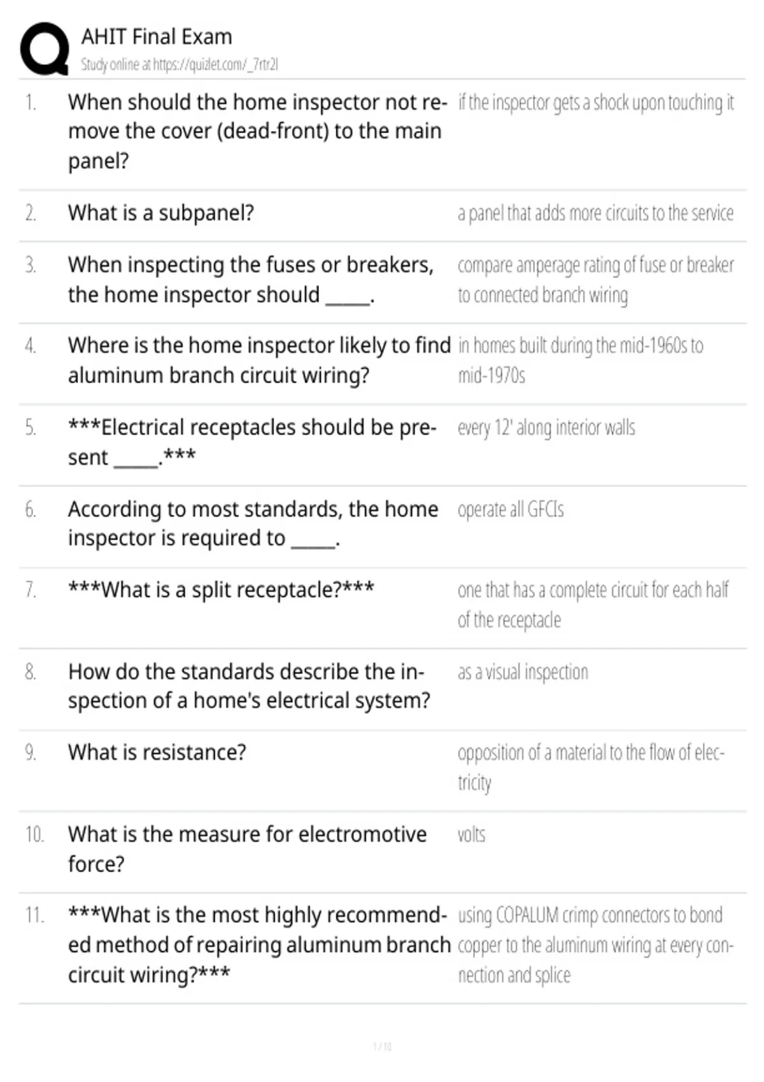This screenshot has height=1082, width=764.
Task: Click the 'as a visual inspection' answer
Action: click(523, 672)
